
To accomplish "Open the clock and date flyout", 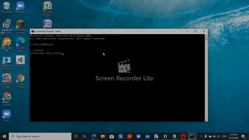I will pyautogui.click(x=233, y=136).
